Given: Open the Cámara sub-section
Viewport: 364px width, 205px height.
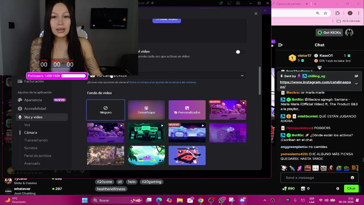Looking at the screenshot, I should coord(30,133).
